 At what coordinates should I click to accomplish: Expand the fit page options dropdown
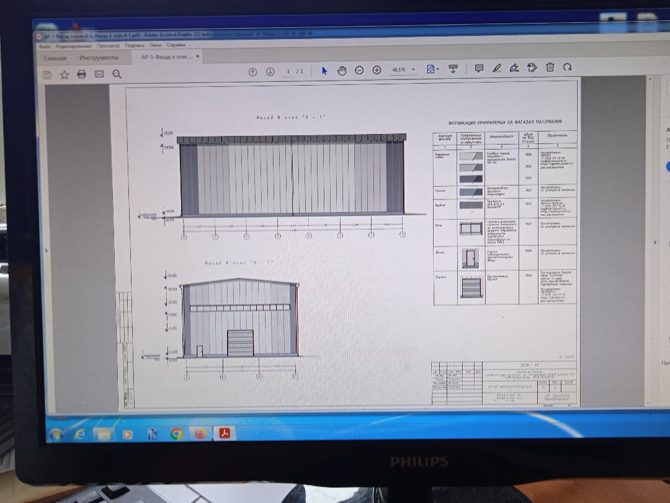439,70
